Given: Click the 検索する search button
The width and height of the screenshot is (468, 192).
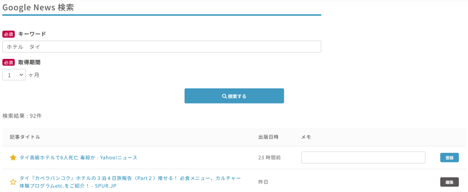Looking at the screenshot, I should 234,96.
